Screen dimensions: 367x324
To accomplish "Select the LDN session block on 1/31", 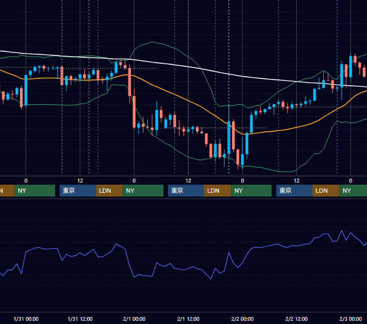I will [x=110, y=191].
